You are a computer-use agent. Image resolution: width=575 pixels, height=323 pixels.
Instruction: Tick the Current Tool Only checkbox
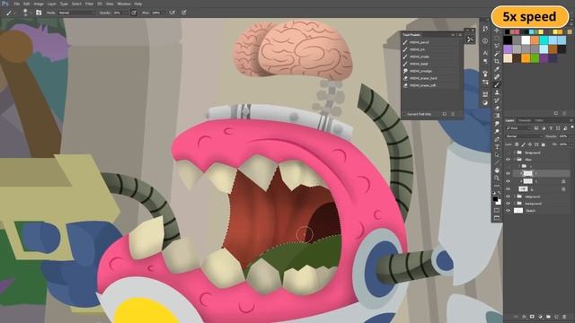[x=405, y=114]
